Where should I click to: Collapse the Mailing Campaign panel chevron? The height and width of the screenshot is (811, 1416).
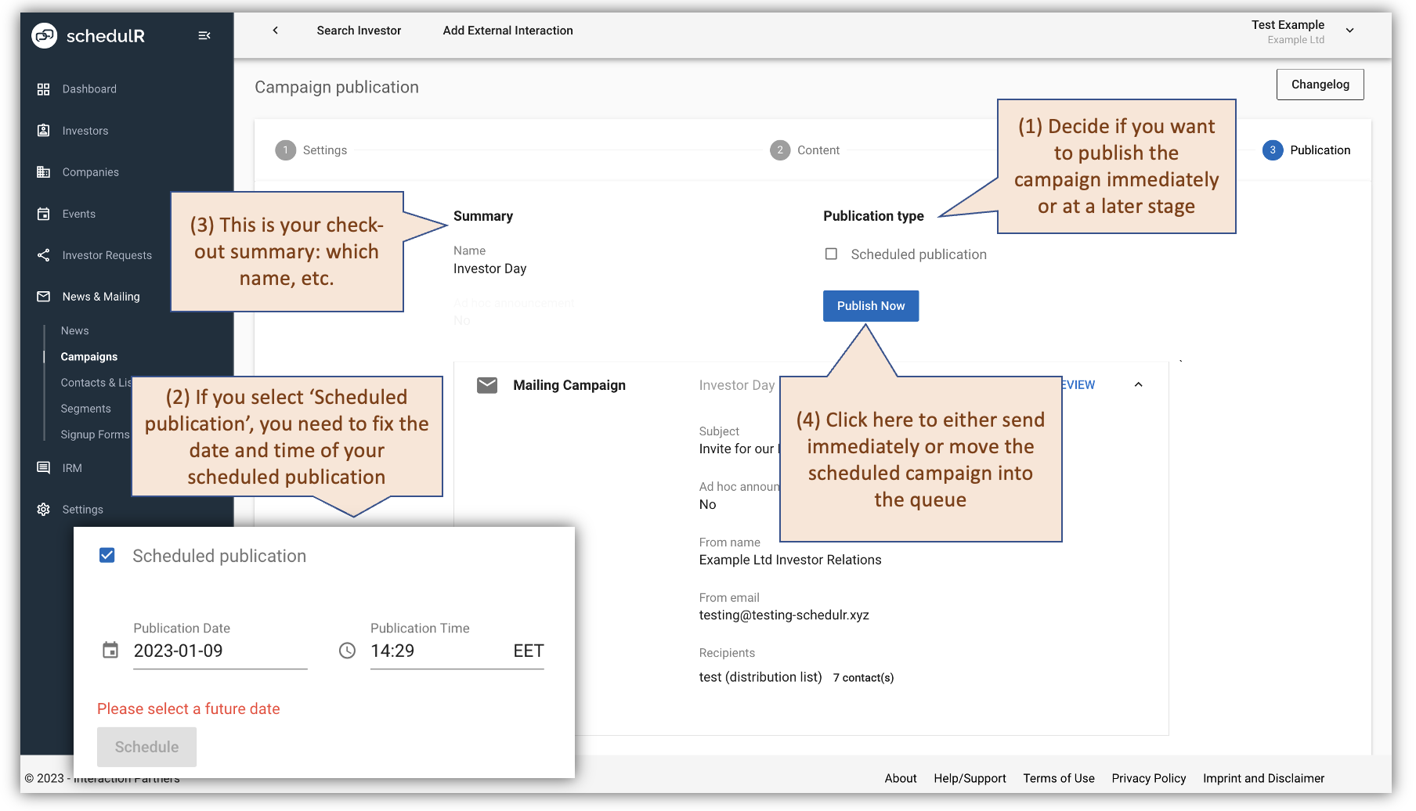click(x=1138, y=385)
